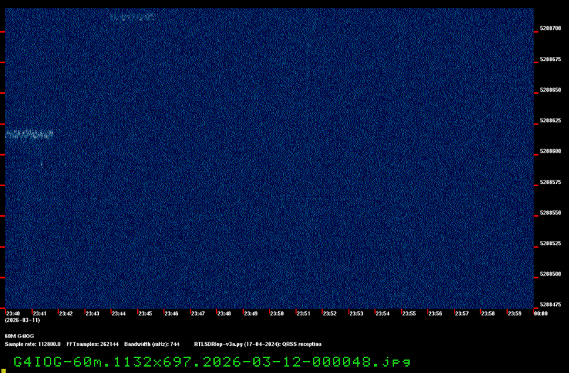Click the 5288675 frequency label
The image size is (569, 373).
[551, 59]
